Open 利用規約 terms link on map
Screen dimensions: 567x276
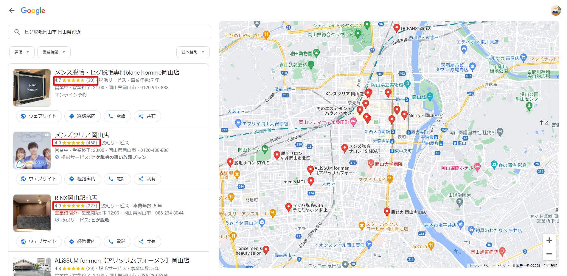550,266
